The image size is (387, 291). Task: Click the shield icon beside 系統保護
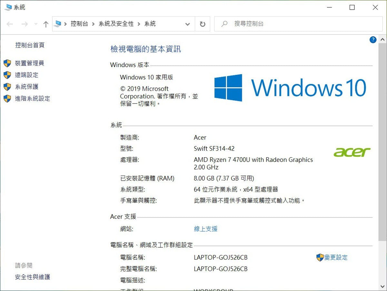pyautogui.click(x=7, y=87)
